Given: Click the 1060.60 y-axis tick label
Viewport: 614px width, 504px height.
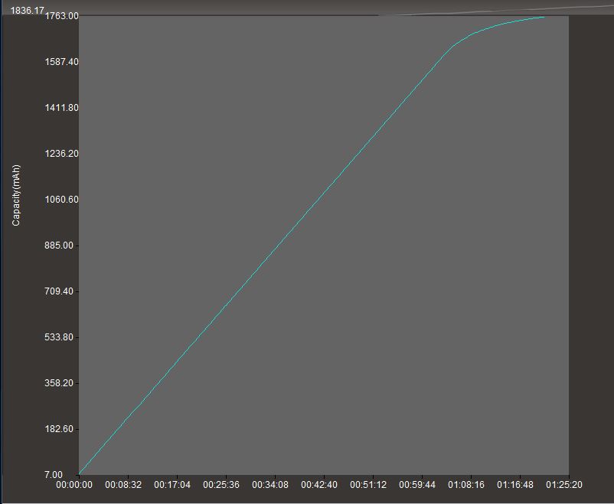Looking at the screenshot, I should [x=61, y=200].
